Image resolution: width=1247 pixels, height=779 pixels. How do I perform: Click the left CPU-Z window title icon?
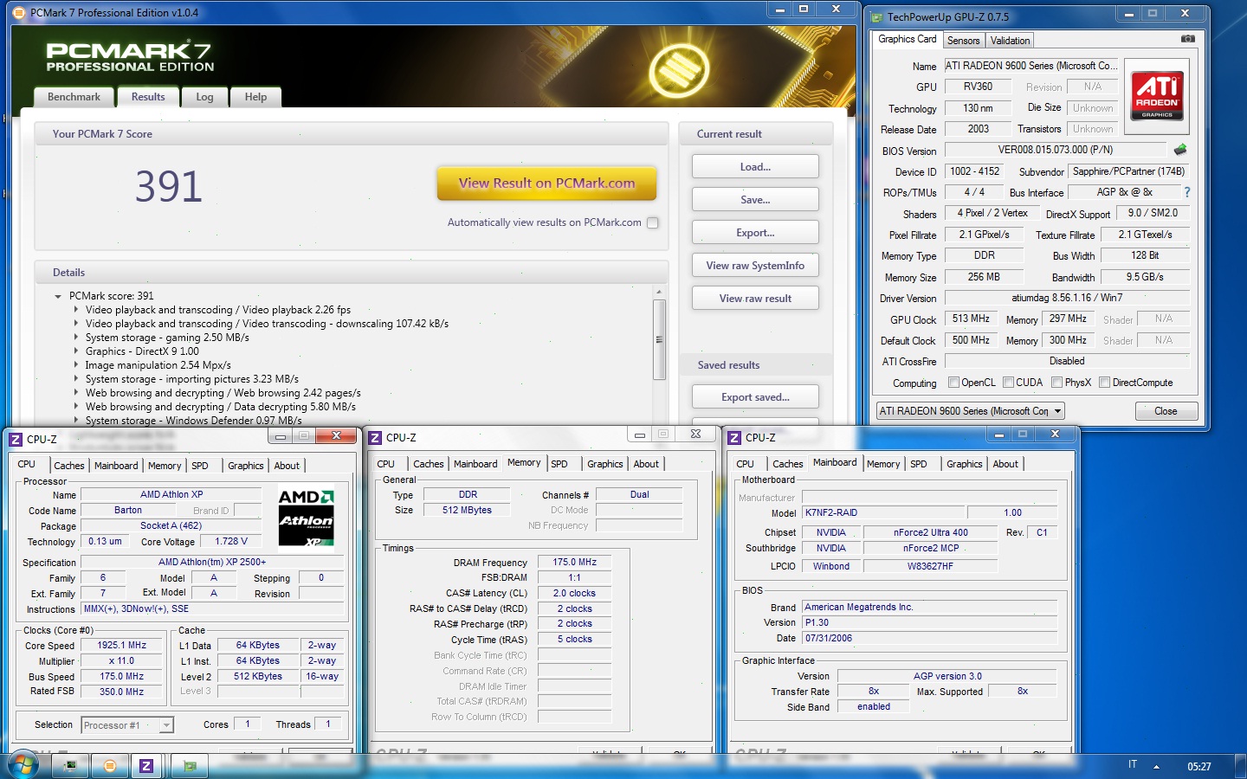click(16, 439)
